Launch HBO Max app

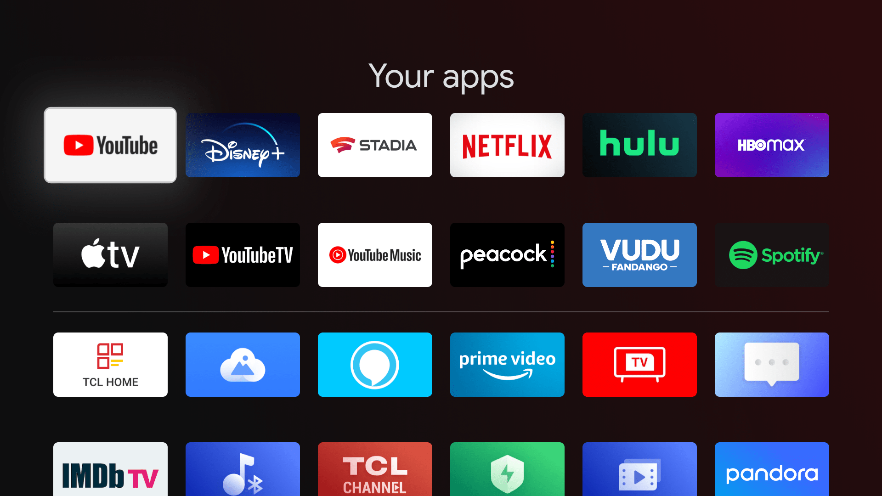click(772, 145)
